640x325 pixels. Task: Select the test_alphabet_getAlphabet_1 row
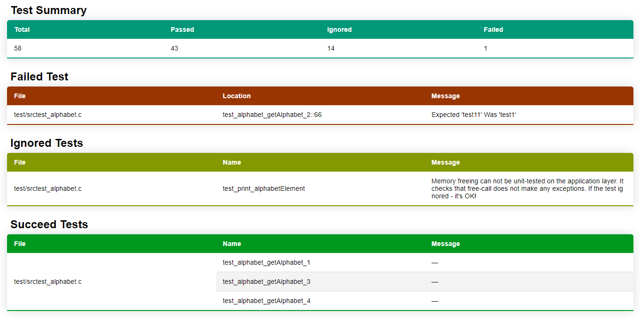424,262
